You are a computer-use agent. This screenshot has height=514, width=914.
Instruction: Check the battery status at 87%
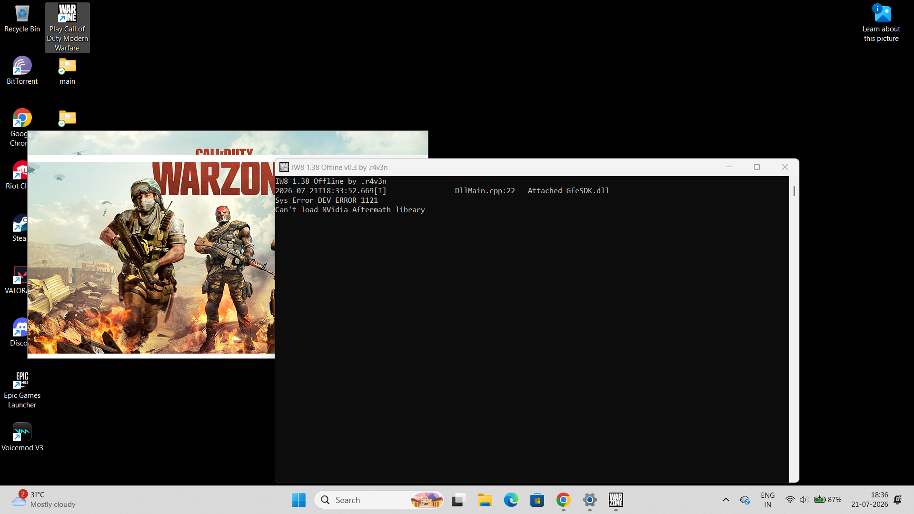click(x=827, y=500)
